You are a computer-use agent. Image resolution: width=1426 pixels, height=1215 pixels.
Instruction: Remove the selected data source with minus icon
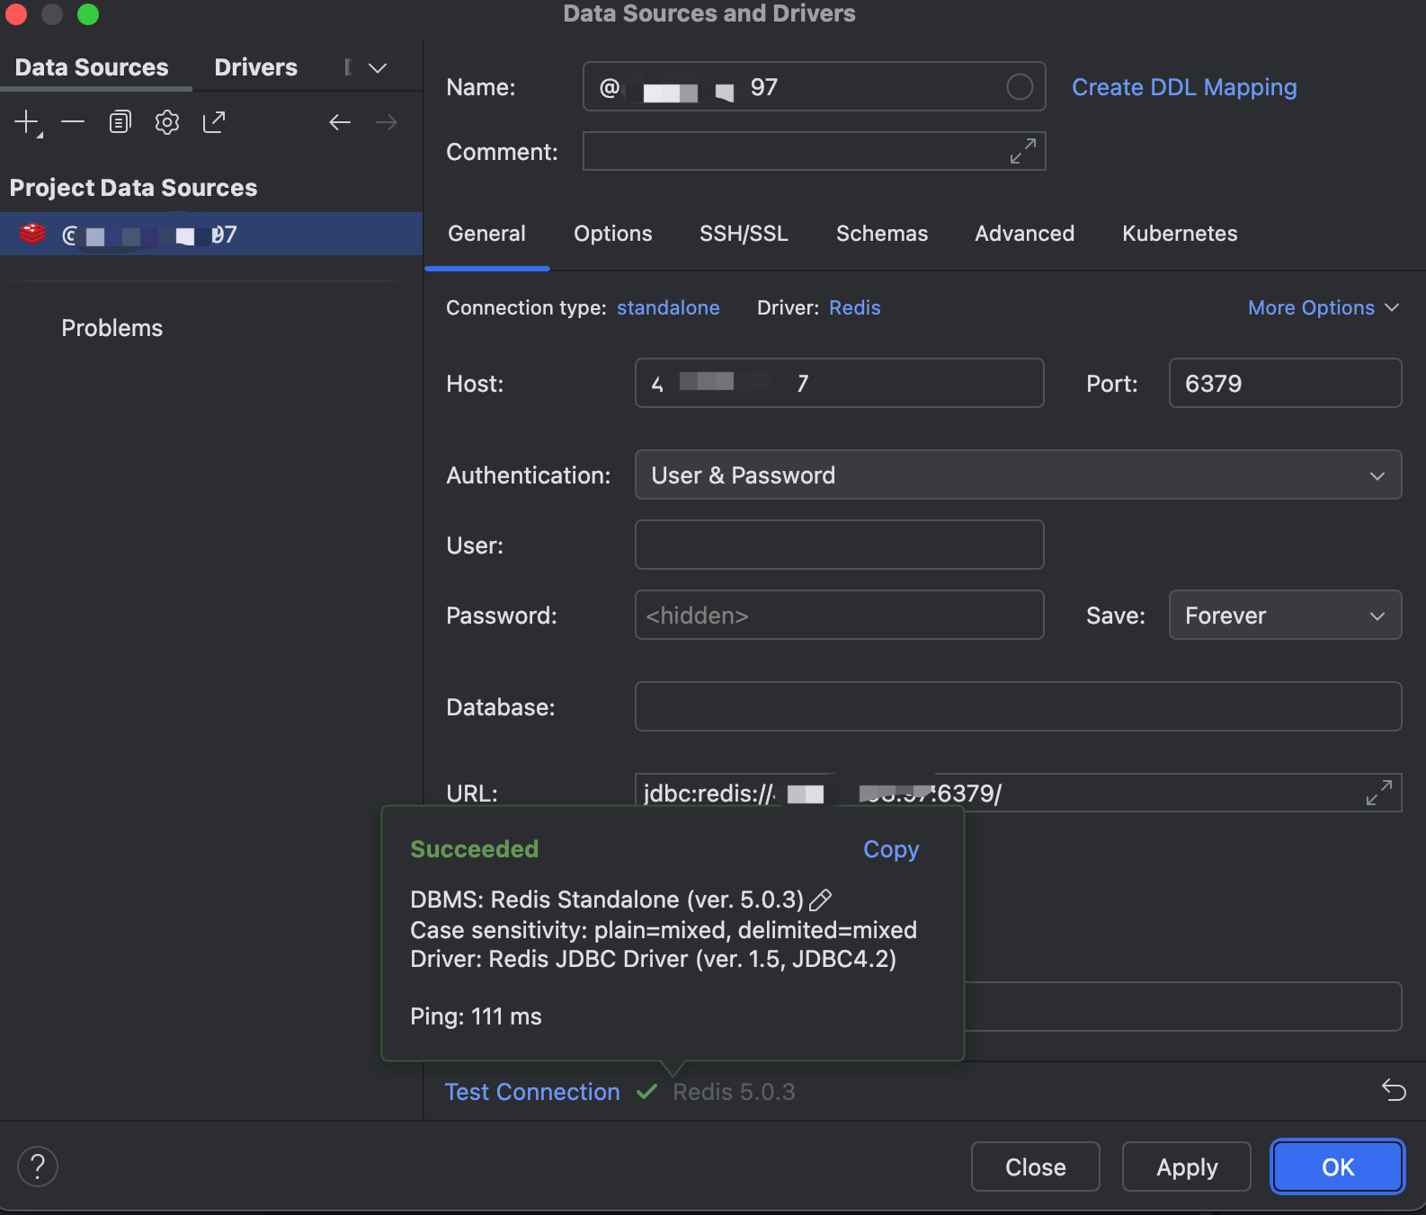pyautogui.click(x=73, y=122)
